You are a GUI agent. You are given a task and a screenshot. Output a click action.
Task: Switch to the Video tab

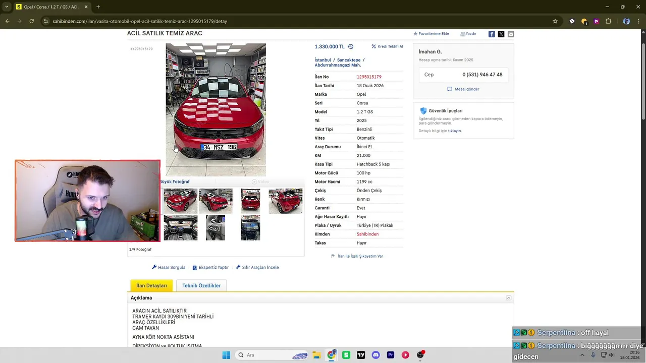point(260,181)
